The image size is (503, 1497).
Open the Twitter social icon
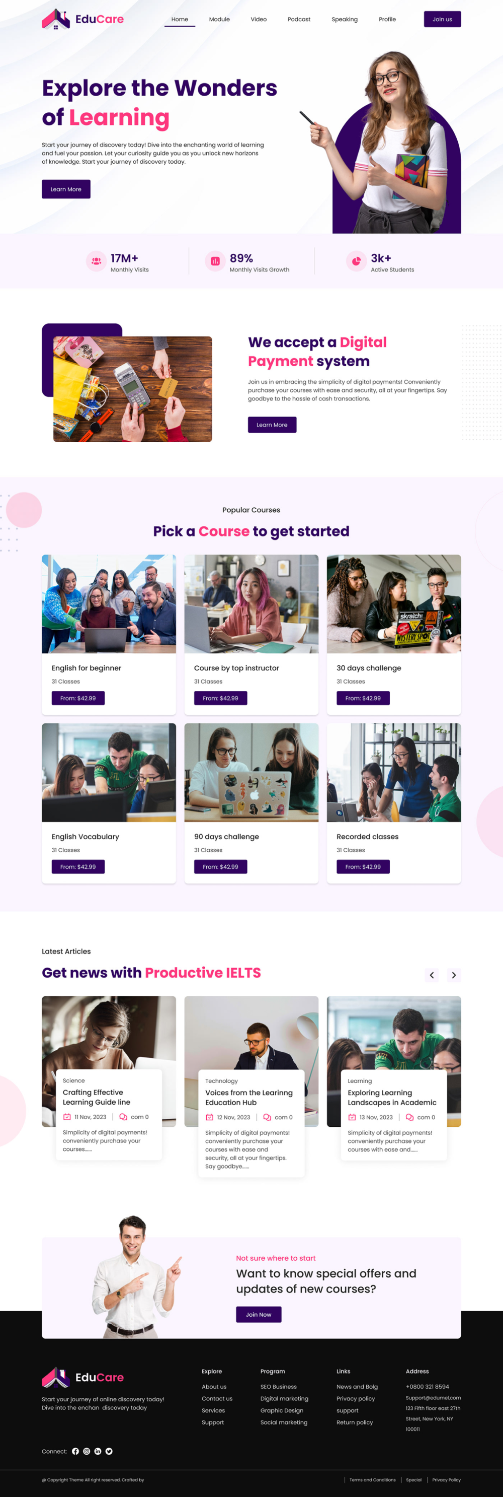pyautogui.click(x=109, y=1451)
